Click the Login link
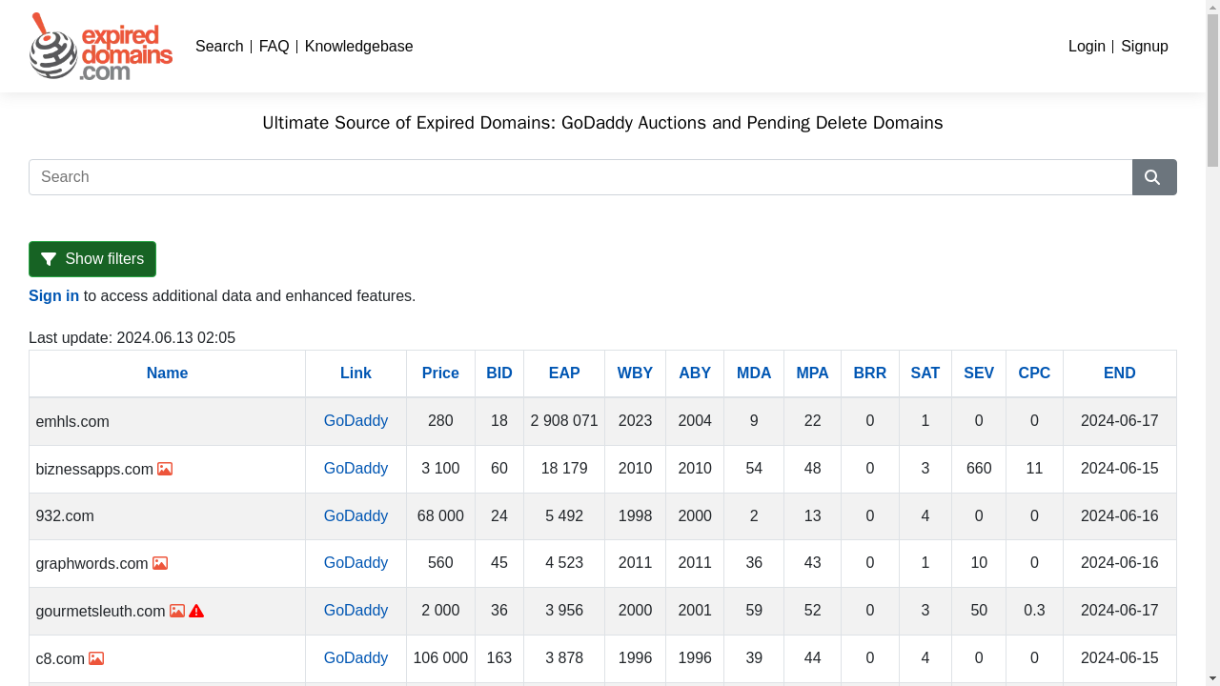This screenshot has width=1220, height=686. (1087, 46)
